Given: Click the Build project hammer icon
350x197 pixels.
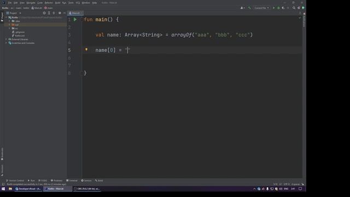Looking at the screenshot, I should (x=249, y=8).
